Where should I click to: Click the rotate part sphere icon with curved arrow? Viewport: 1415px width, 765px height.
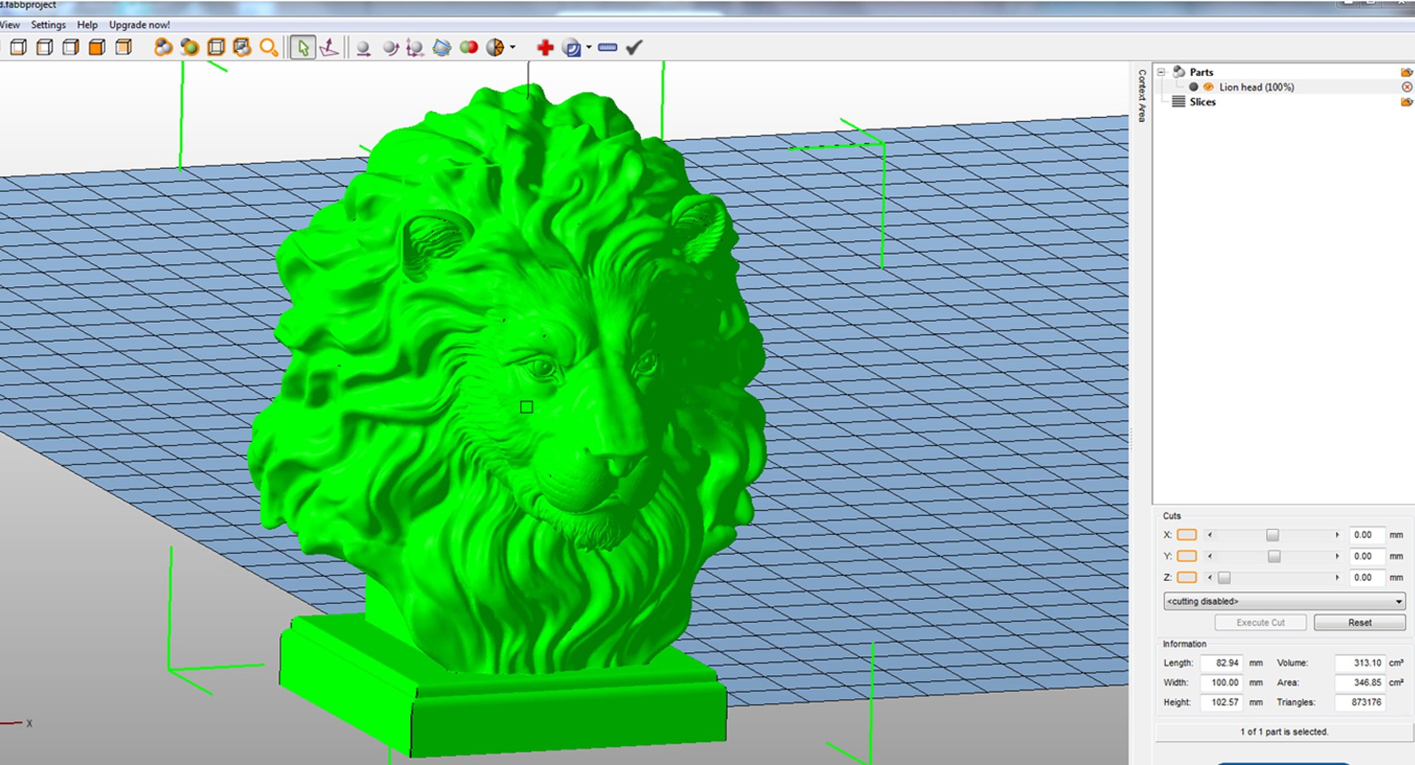(x=391, y=49)
